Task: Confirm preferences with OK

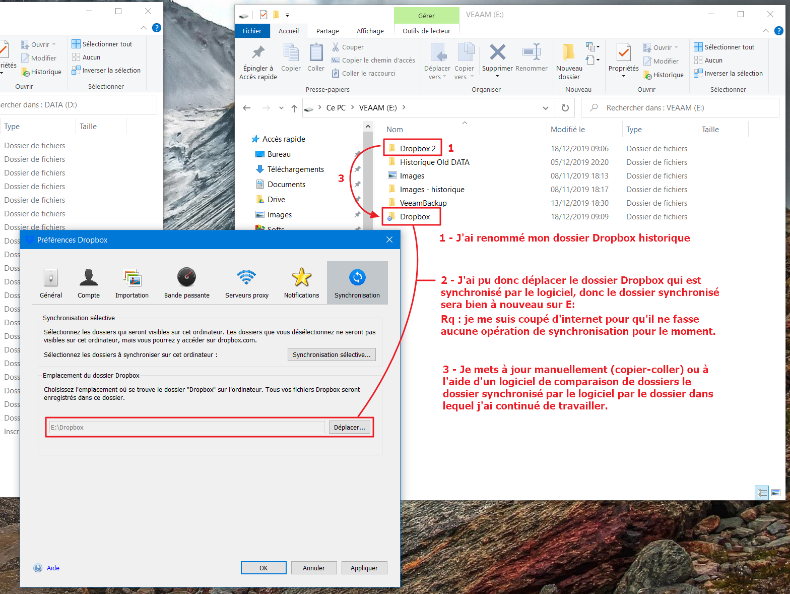Action: tap(264, 568)
